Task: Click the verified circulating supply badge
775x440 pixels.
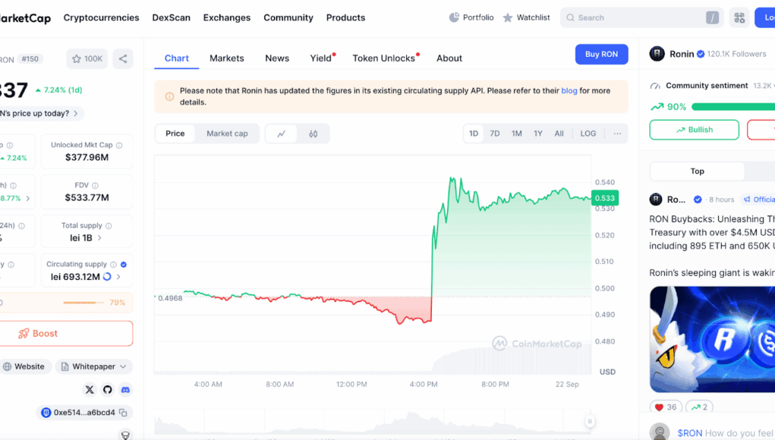Action: point(124,265)
